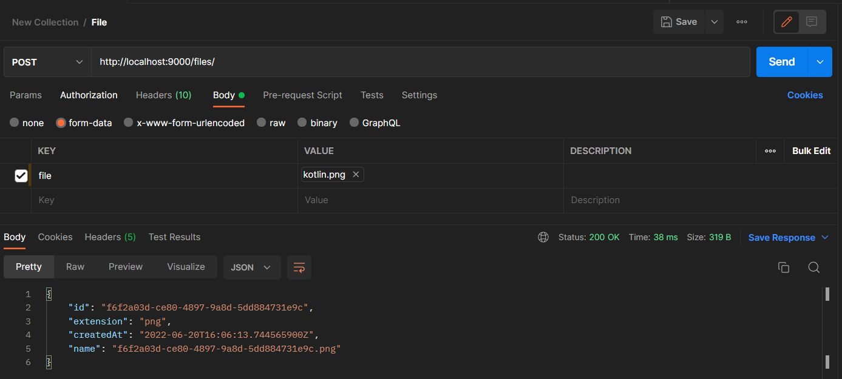Open the POST method dropdown

click(47, 62)
